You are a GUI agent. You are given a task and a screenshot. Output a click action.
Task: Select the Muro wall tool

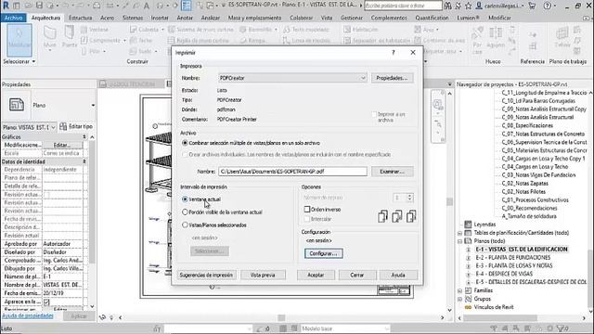click(49, 37)
